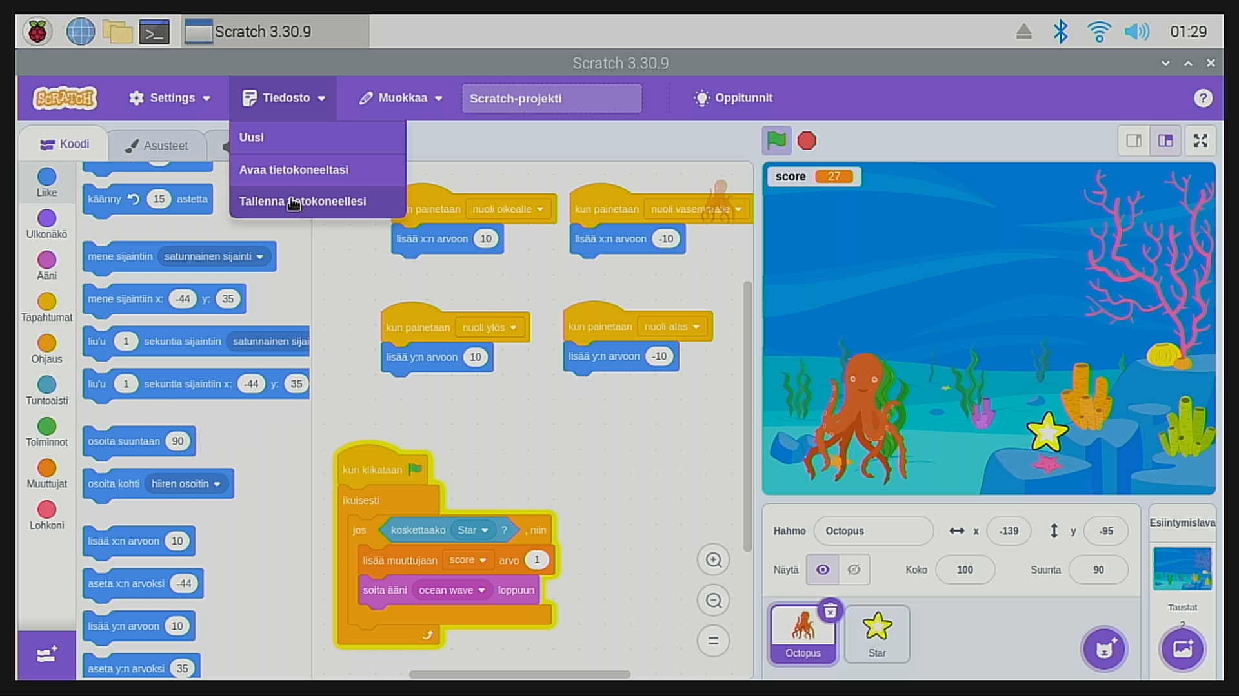Select the Ulkonäkö block category
The image size is (1239, 696).
[x=46, y=224]
